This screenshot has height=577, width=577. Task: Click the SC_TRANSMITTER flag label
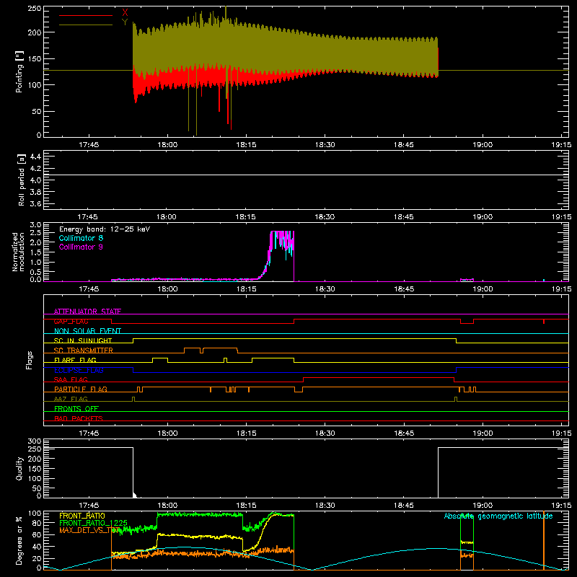coord(83,351)
